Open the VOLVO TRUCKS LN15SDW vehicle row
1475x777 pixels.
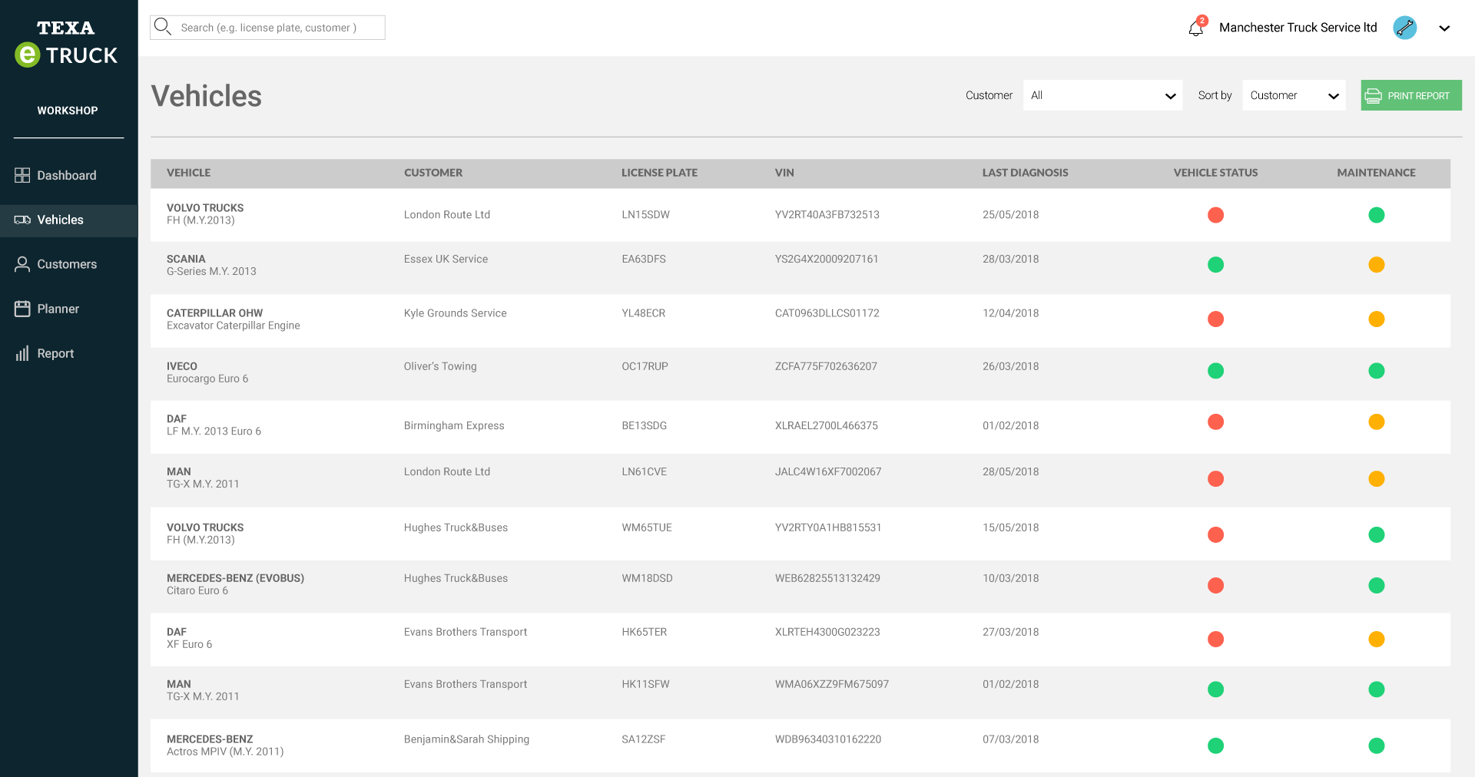(800, 215)
